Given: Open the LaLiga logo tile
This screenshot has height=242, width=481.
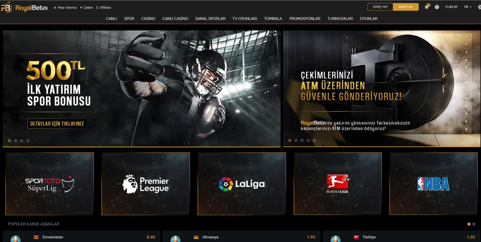Looking at the screenshot, I should [242, 184].
